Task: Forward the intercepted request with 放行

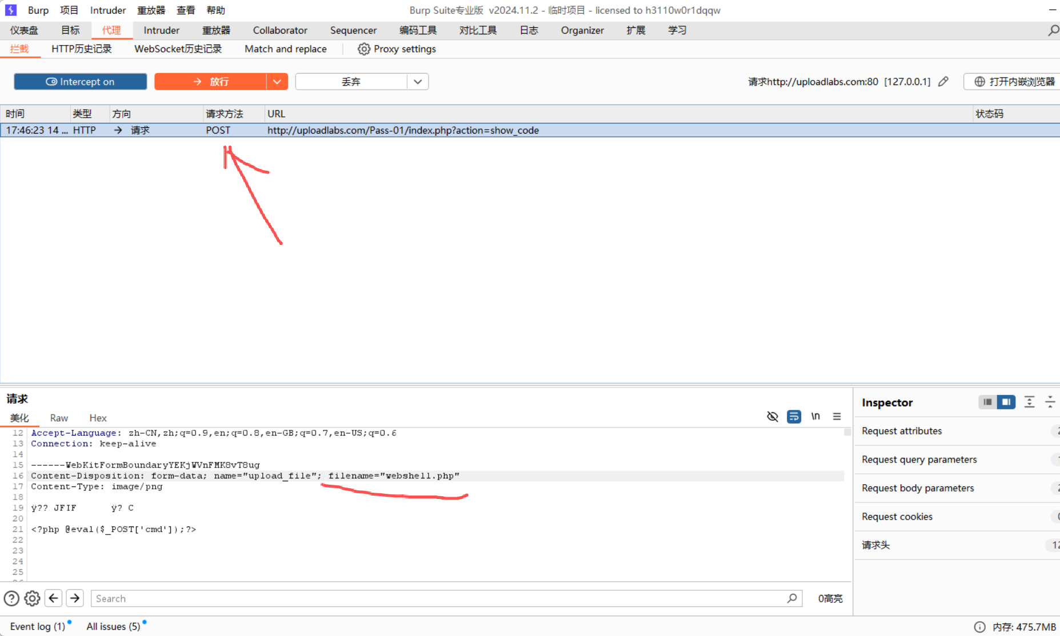Action: [x=210, y=82]
